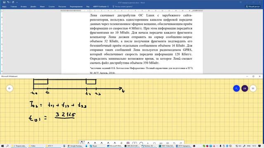Image resolution: width=264 pixels, height=148 pixels.
Task: Click the Redo icon in Word's title bar
Action: [x=13, y=2]
